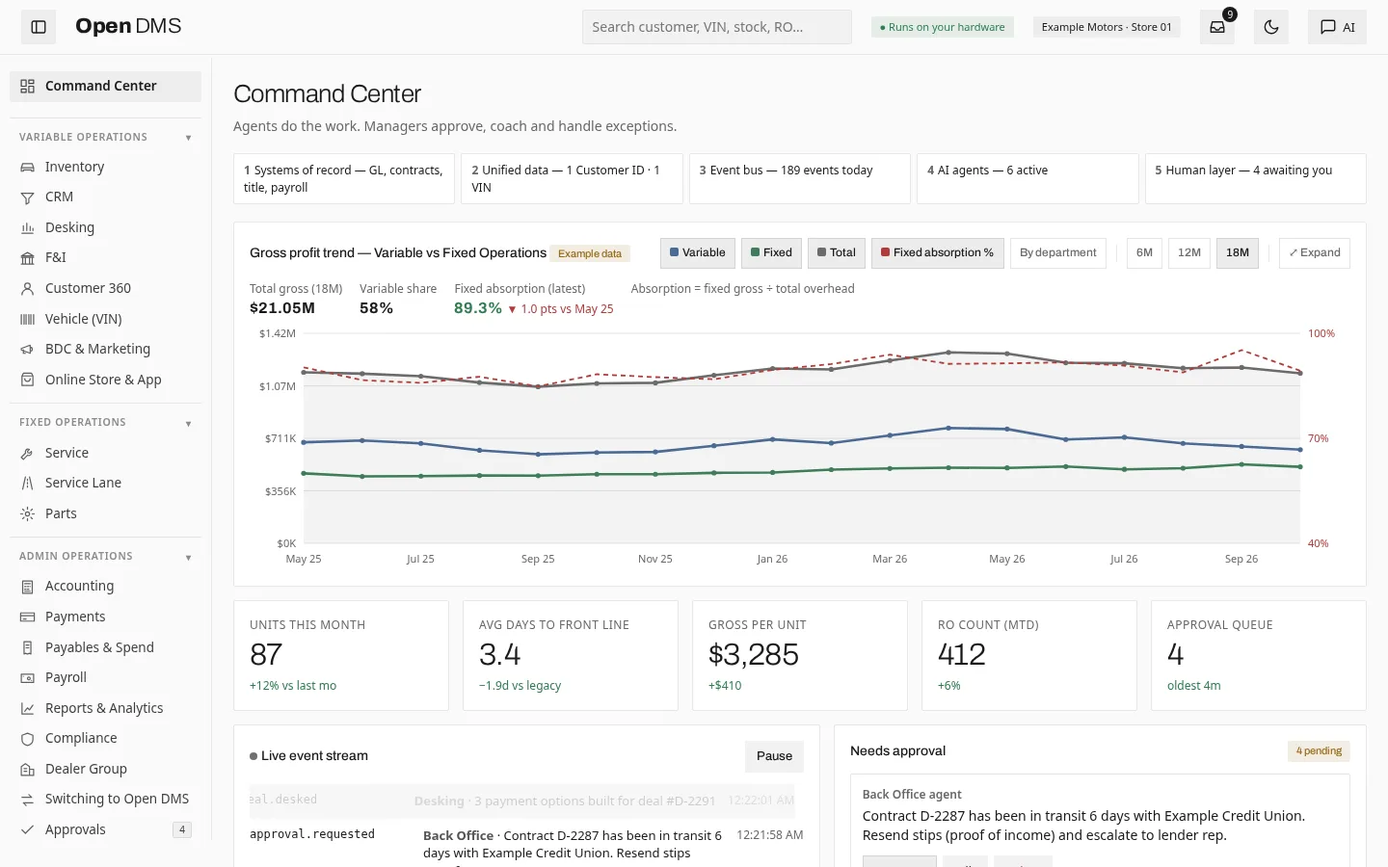This screenshot has height=867, width=1388.
Task: Click the Approvals count badge 4
Action: (181, 829)
